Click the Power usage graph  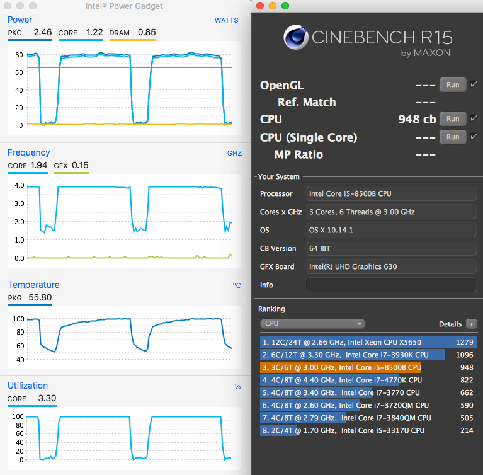click(125, 88)
